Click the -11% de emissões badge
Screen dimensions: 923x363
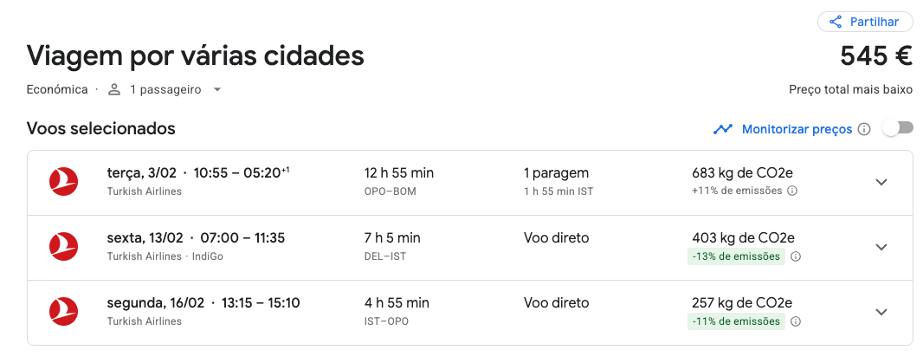[736, 321]
